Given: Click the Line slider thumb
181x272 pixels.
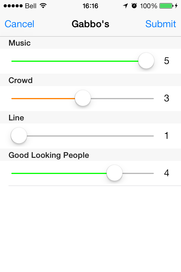Looking at the screenshot, I should (x=19, y=135).
